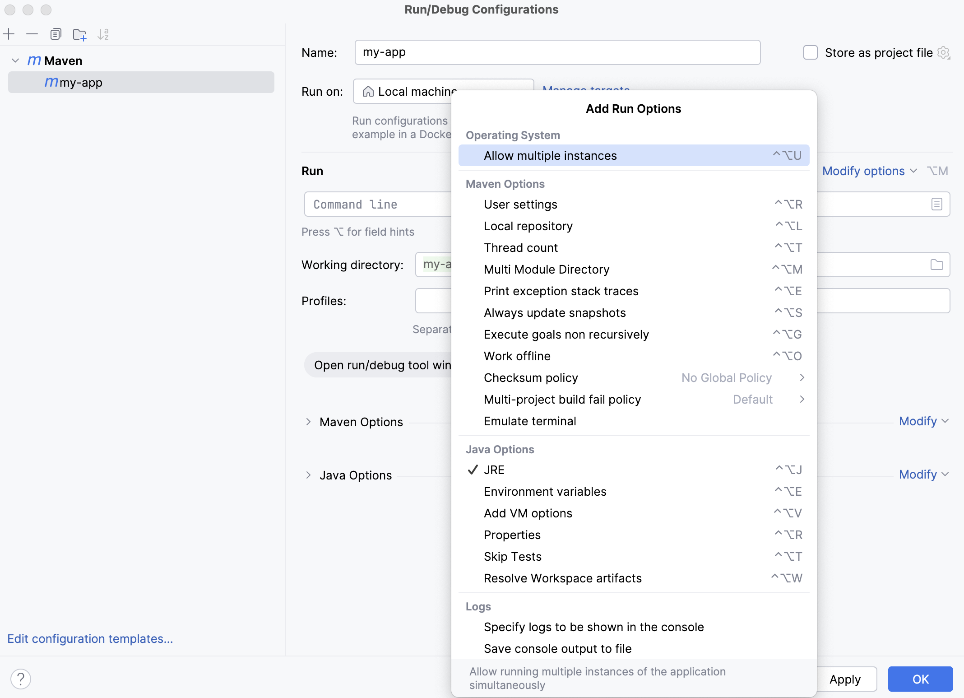
Task: Add a new run configuration with the plus icon
Action: pos(9,34)
